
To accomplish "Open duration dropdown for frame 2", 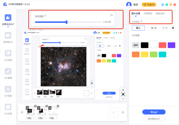I will coord(53,118).
